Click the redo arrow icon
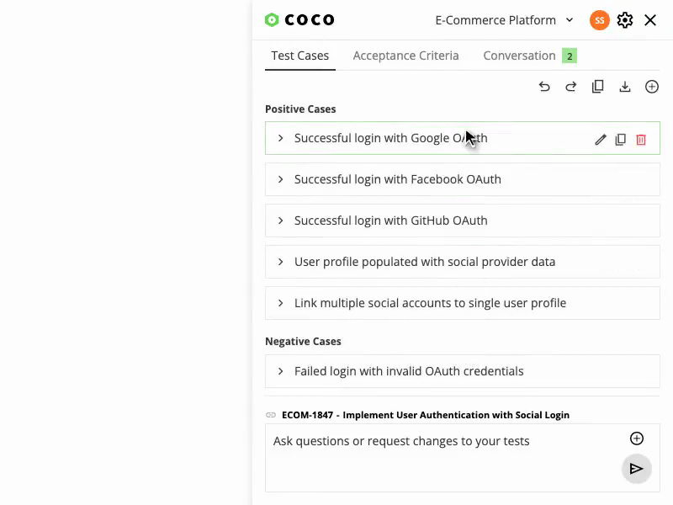The height and width of the screenshot is (505, 673). (x=571, y=87)
